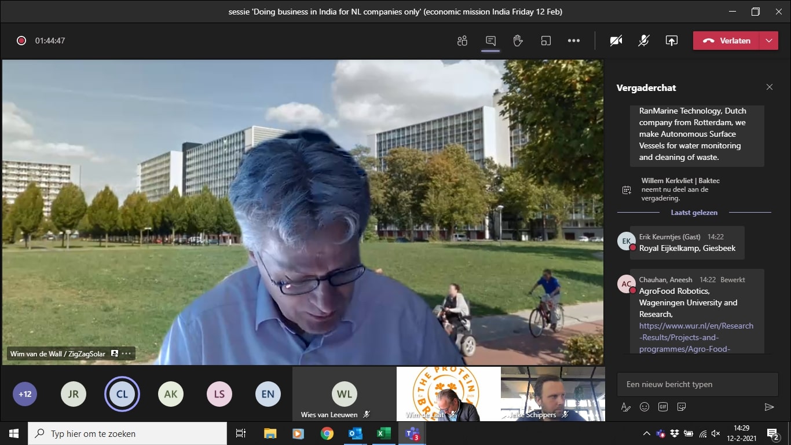The width and height of the screenshot is (791, 445).
Task: Open the message format options icon
Action: 625,407
